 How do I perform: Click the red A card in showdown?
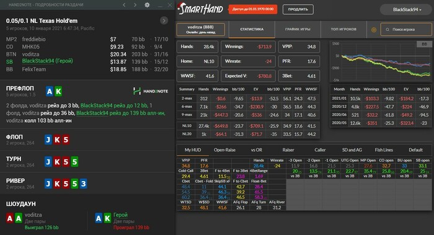(10, 218)
